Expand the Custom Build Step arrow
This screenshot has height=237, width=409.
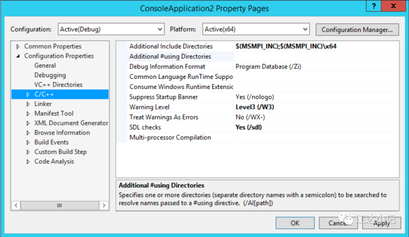28,152
